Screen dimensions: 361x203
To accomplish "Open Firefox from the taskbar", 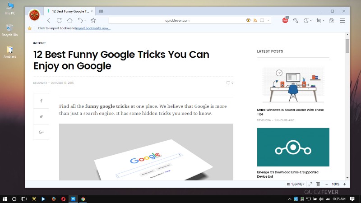I will tap(53, 199).
